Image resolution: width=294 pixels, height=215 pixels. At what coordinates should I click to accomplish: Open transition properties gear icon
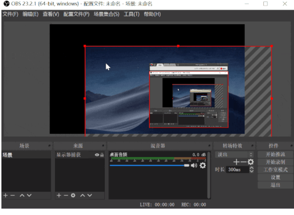point(250,162)
